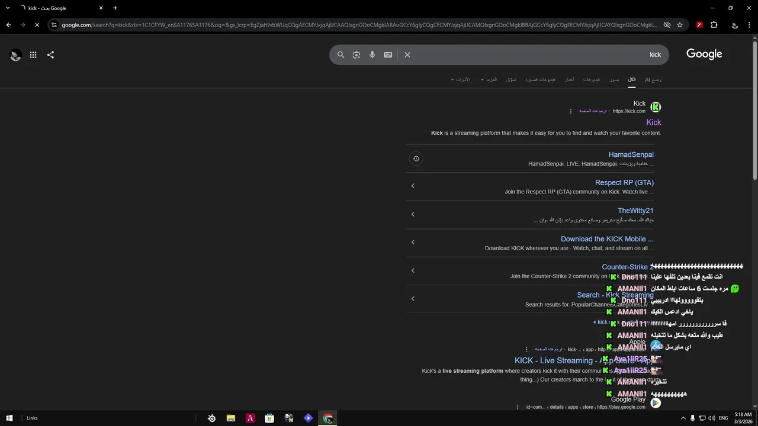Expand the المزيد dropdown
The image size is (758, 426).
489,79
